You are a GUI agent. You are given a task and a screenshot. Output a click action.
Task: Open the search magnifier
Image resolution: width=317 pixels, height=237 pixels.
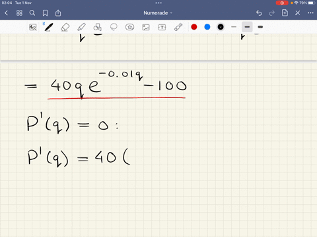tap(32, 13)
